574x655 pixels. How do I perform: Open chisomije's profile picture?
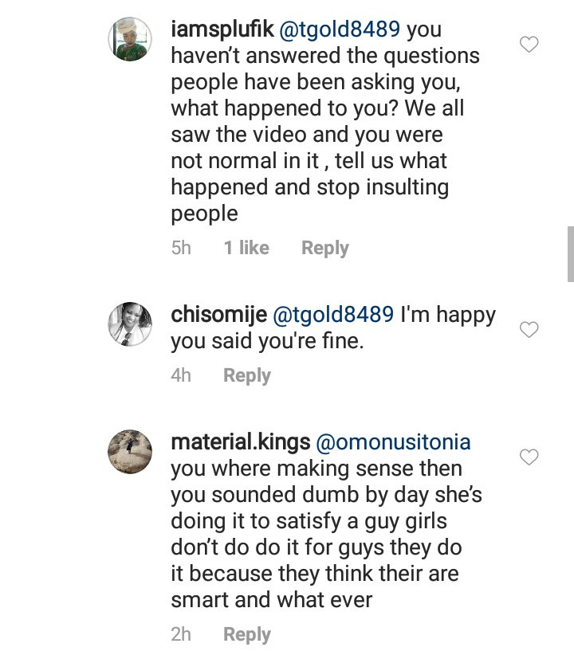click(x=130, y=324)
